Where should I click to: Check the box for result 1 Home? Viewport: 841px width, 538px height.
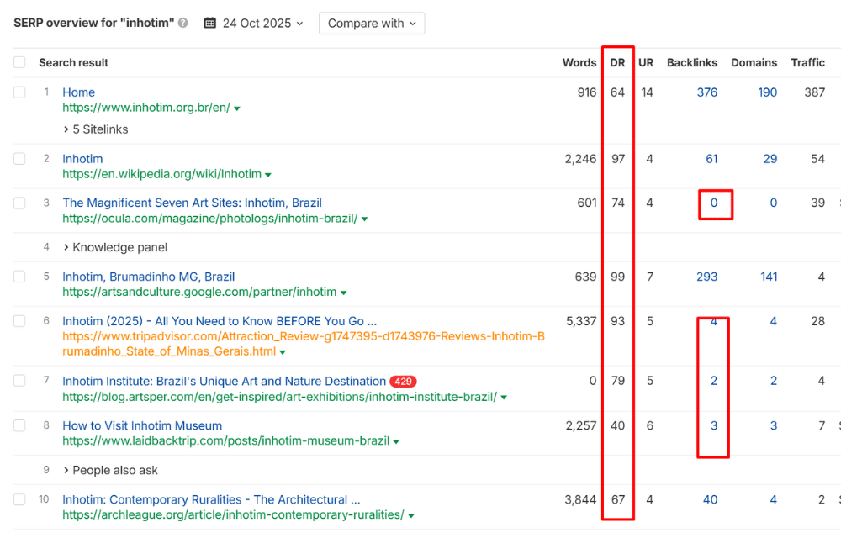(x=19, y=92)
